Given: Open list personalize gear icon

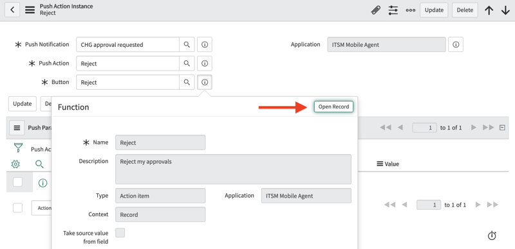Looking at the screenshot, I should (15, 164).
